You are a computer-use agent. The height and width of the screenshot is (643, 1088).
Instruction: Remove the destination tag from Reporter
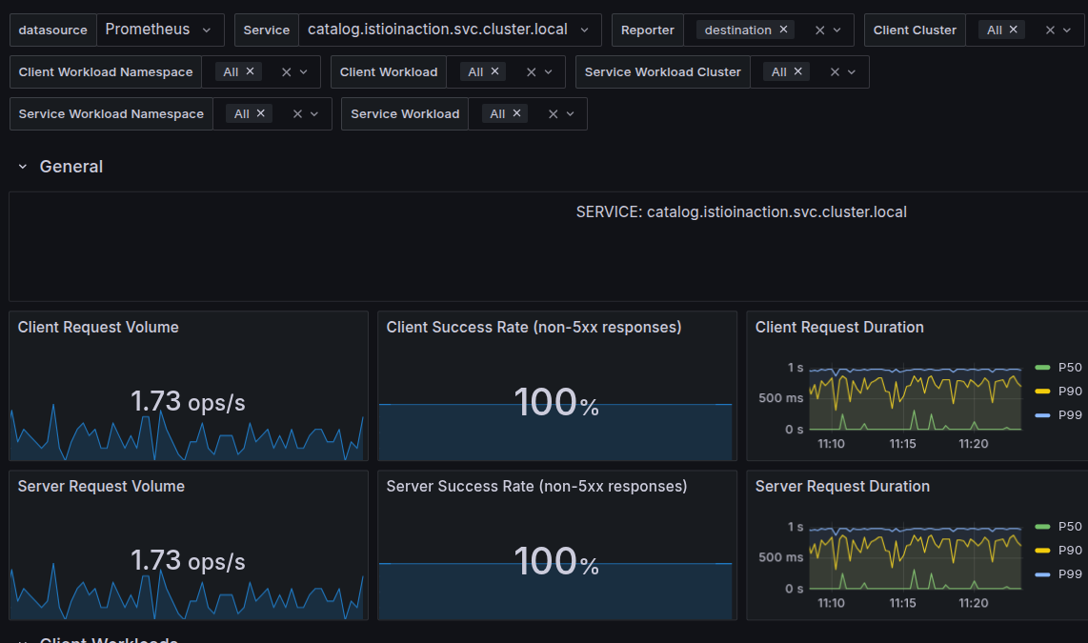783,30
